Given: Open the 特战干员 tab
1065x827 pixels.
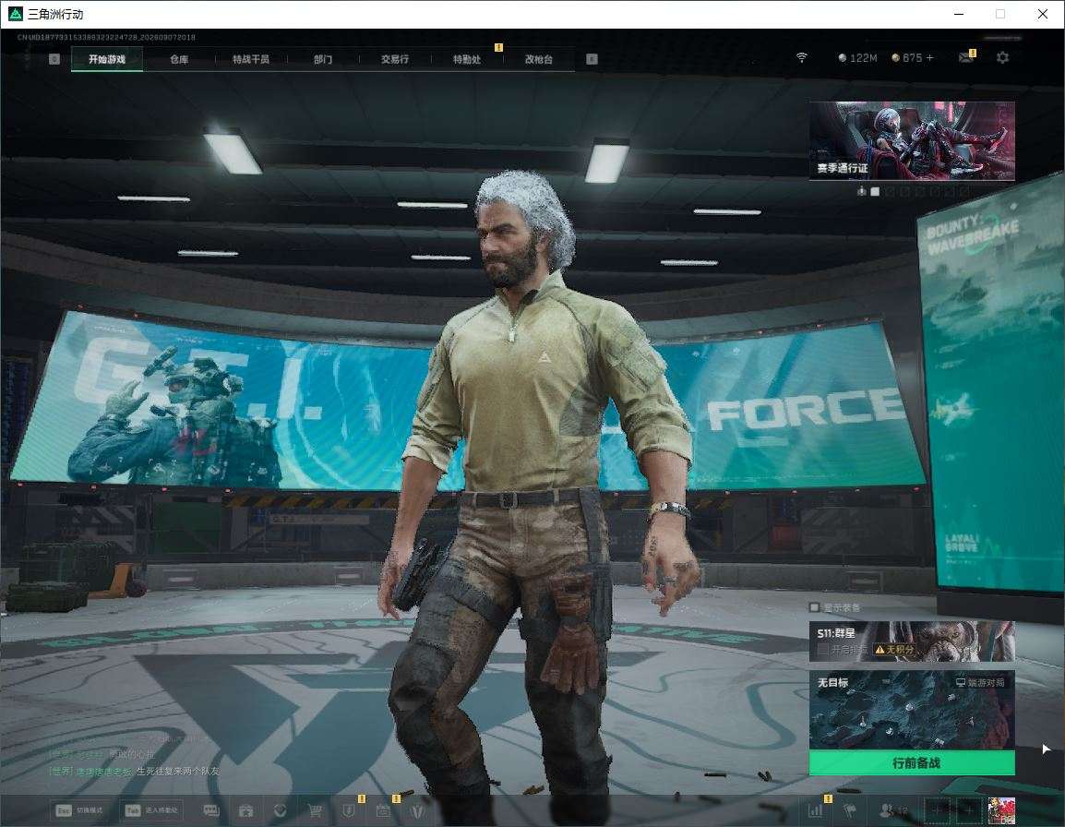Looking at the screenshot, I should [251, 59].
